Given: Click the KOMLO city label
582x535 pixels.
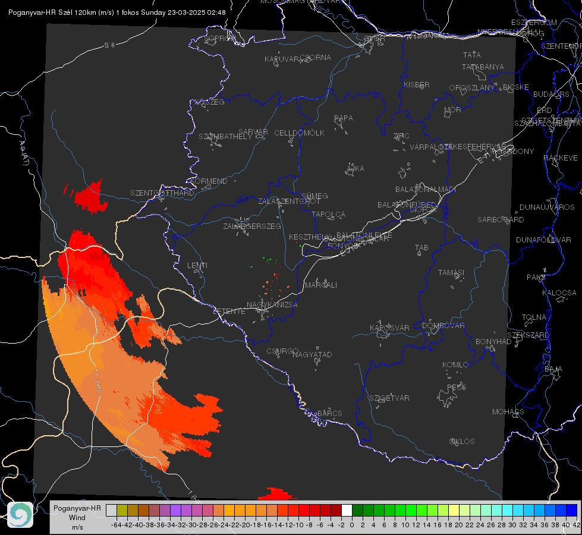Looking at the screenshot, I should pyautogui.click(x=455, y=365).
